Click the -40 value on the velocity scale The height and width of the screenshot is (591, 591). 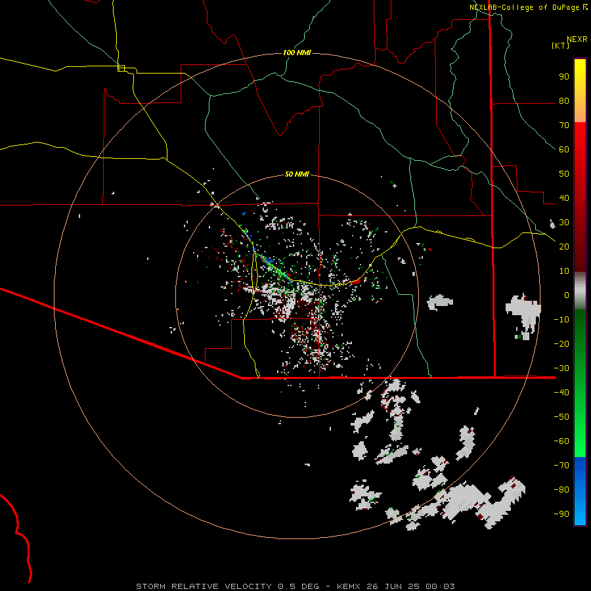[561, 393]
